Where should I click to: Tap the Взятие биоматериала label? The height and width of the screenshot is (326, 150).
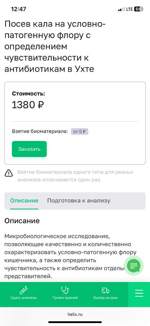tap(40, 131)
